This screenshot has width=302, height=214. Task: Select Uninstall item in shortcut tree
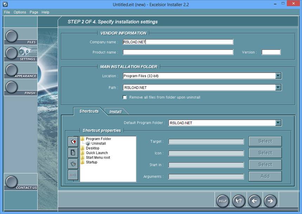[99, 143]
